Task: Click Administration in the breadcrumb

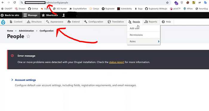Action: pyautogui.click(x=26, y=31)
